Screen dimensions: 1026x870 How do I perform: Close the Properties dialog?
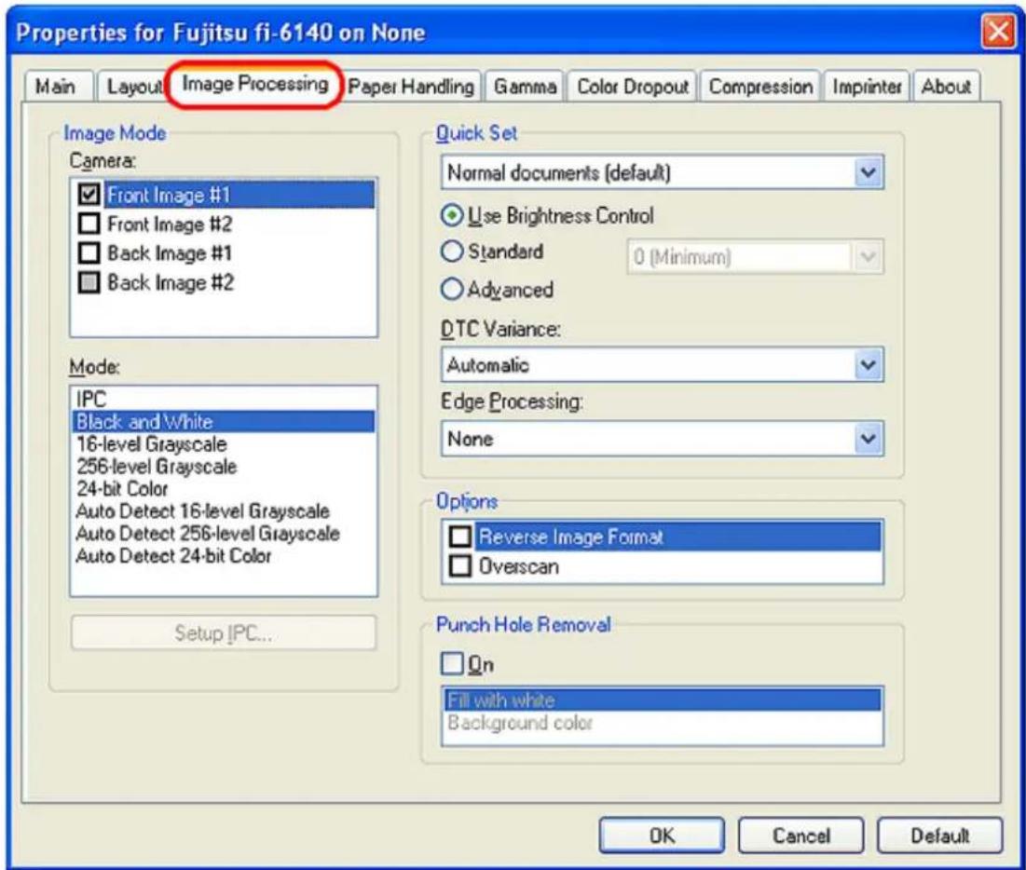pyautogui.click(x=998, y=31)
